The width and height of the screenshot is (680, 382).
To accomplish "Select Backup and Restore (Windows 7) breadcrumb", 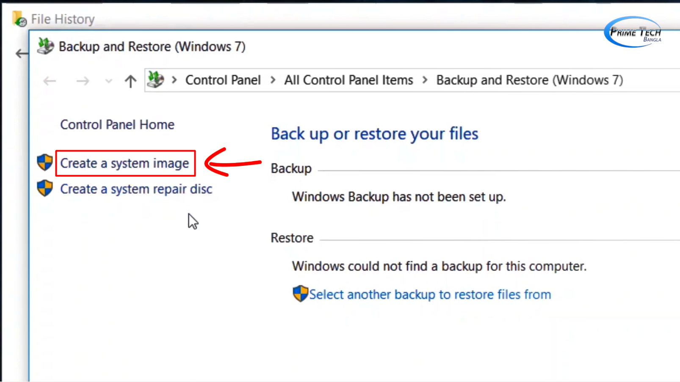I will click(x=529, y=80).
